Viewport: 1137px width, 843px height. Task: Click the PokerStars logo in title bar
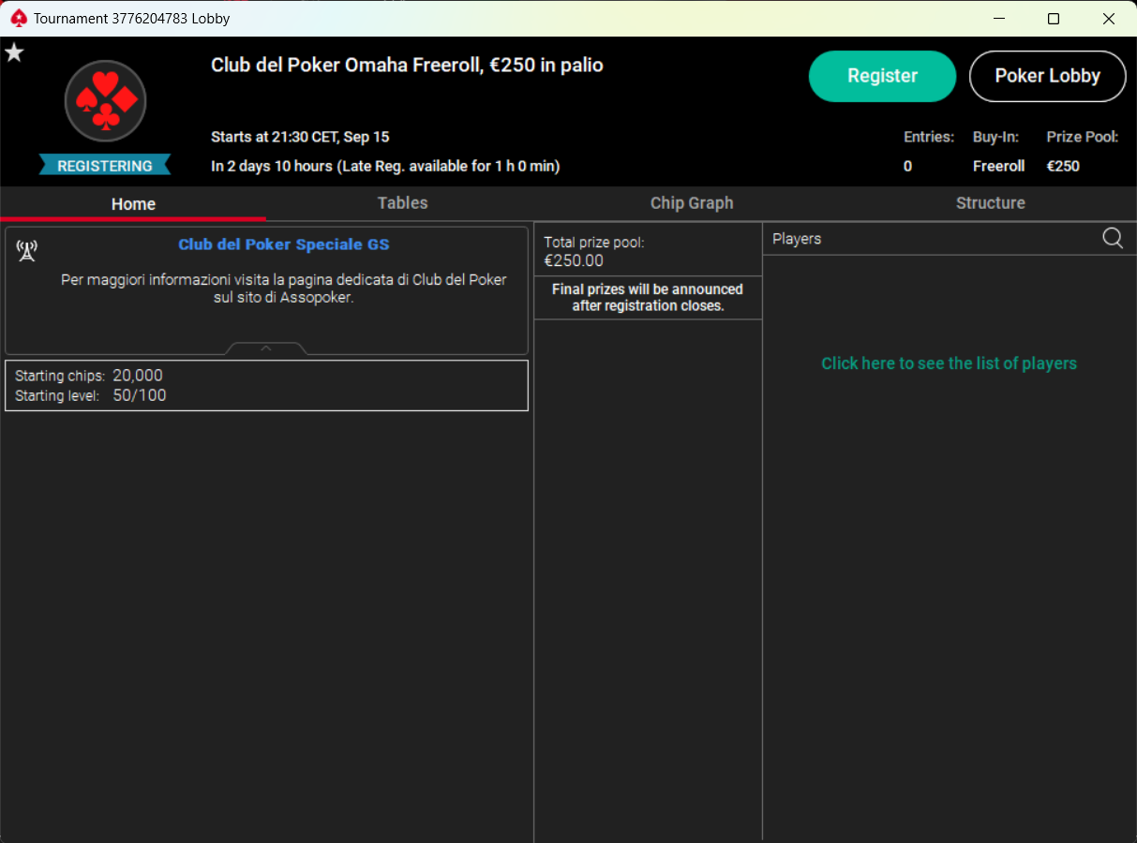click(19, 18)
